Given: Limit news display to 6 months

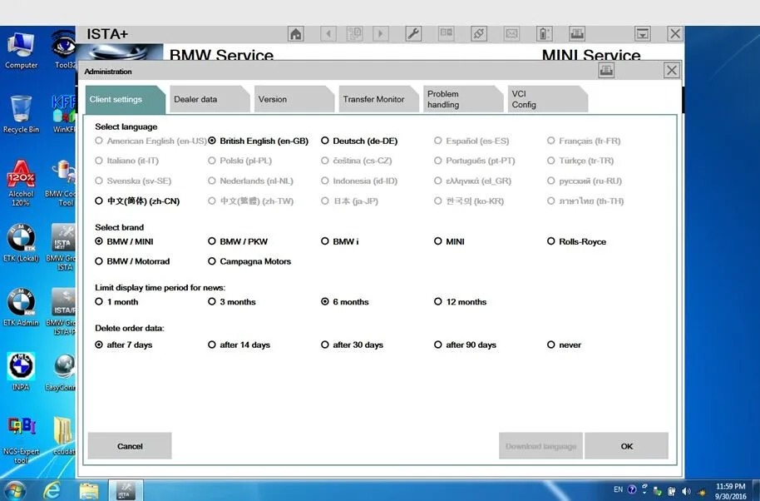Looking at the screenshot, I should click(x=344, y=301).
